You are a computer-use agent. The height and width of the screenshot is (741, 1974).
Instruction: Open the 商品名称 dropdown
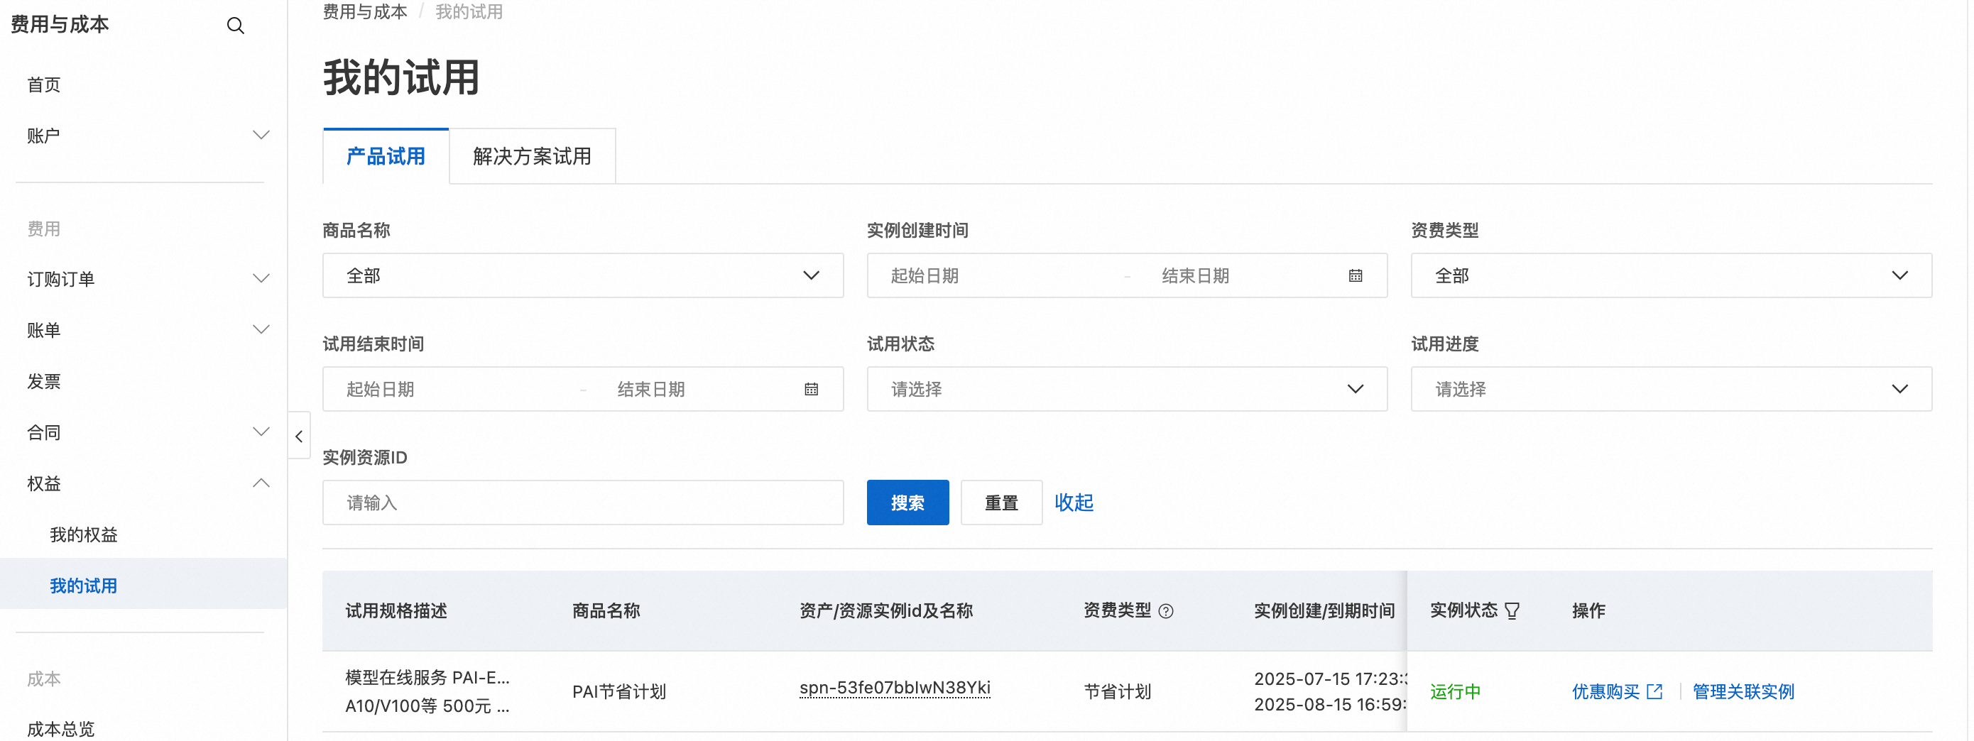(582, 276)
